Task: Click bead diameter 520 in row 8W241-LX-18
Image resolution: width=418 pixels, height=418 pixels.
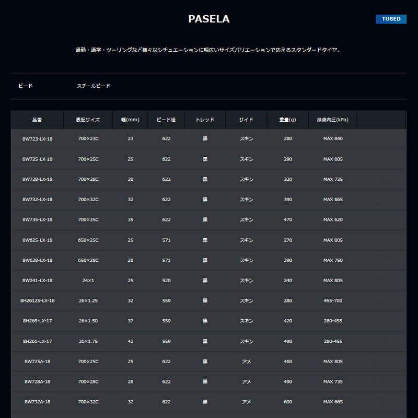Action: coord(166,281)
